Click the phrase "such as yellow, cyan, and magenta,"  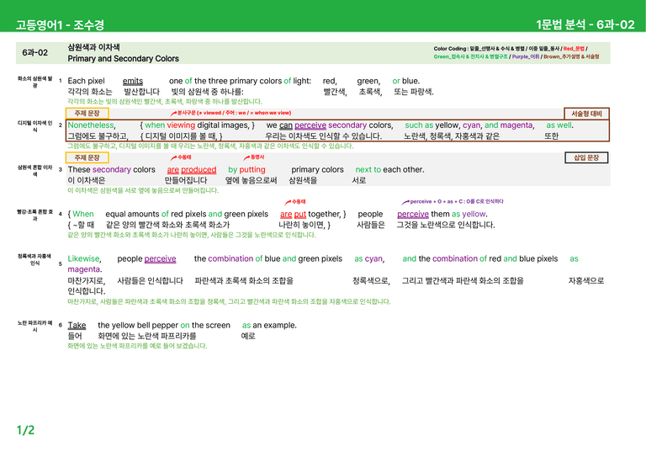pos(469,125)
